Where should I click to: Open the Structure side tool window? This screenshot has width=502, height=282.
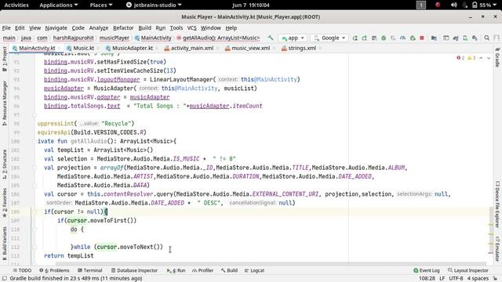coord(5,164)
